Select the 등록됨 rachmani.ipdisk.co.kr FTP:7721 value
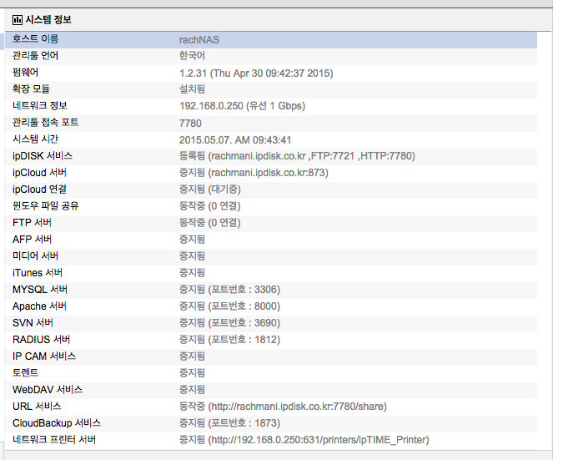563x460 pixels. tap(297, 156)
